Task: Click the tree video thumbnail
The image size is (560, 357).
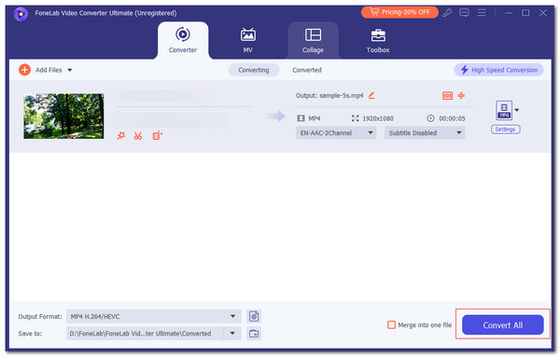Action: (63, 117)
